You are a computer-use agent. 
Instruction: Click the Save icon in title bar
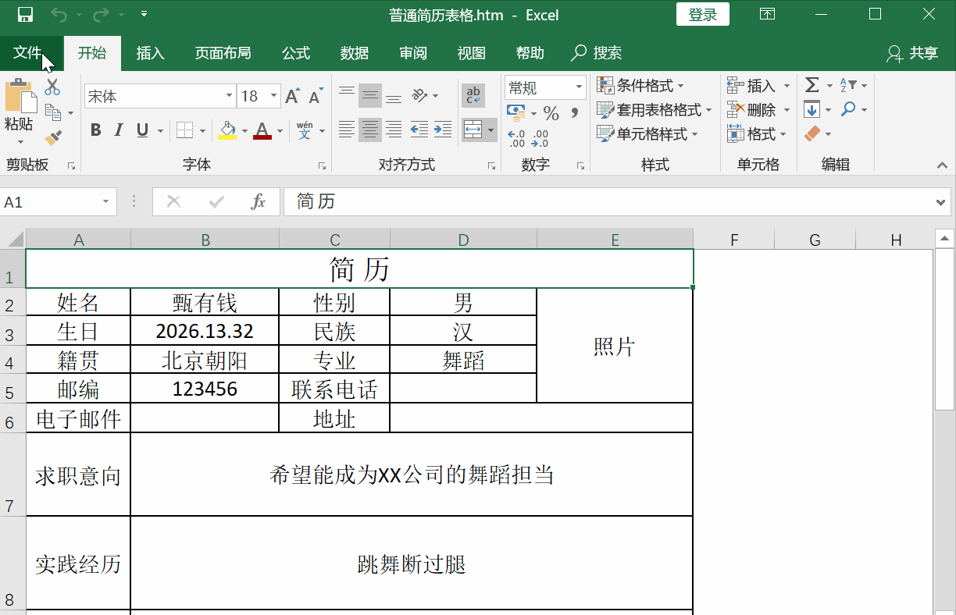[25, 14]
